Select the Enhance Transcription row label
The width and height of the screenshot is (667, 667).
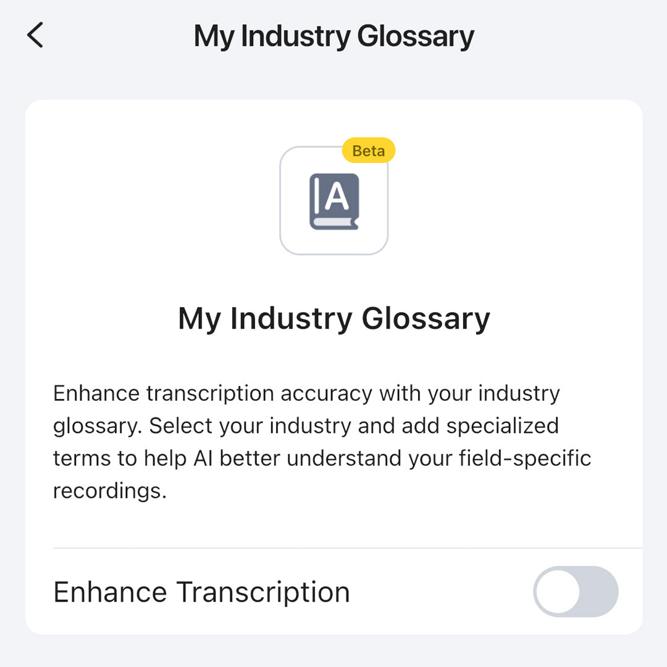point(201,592)
